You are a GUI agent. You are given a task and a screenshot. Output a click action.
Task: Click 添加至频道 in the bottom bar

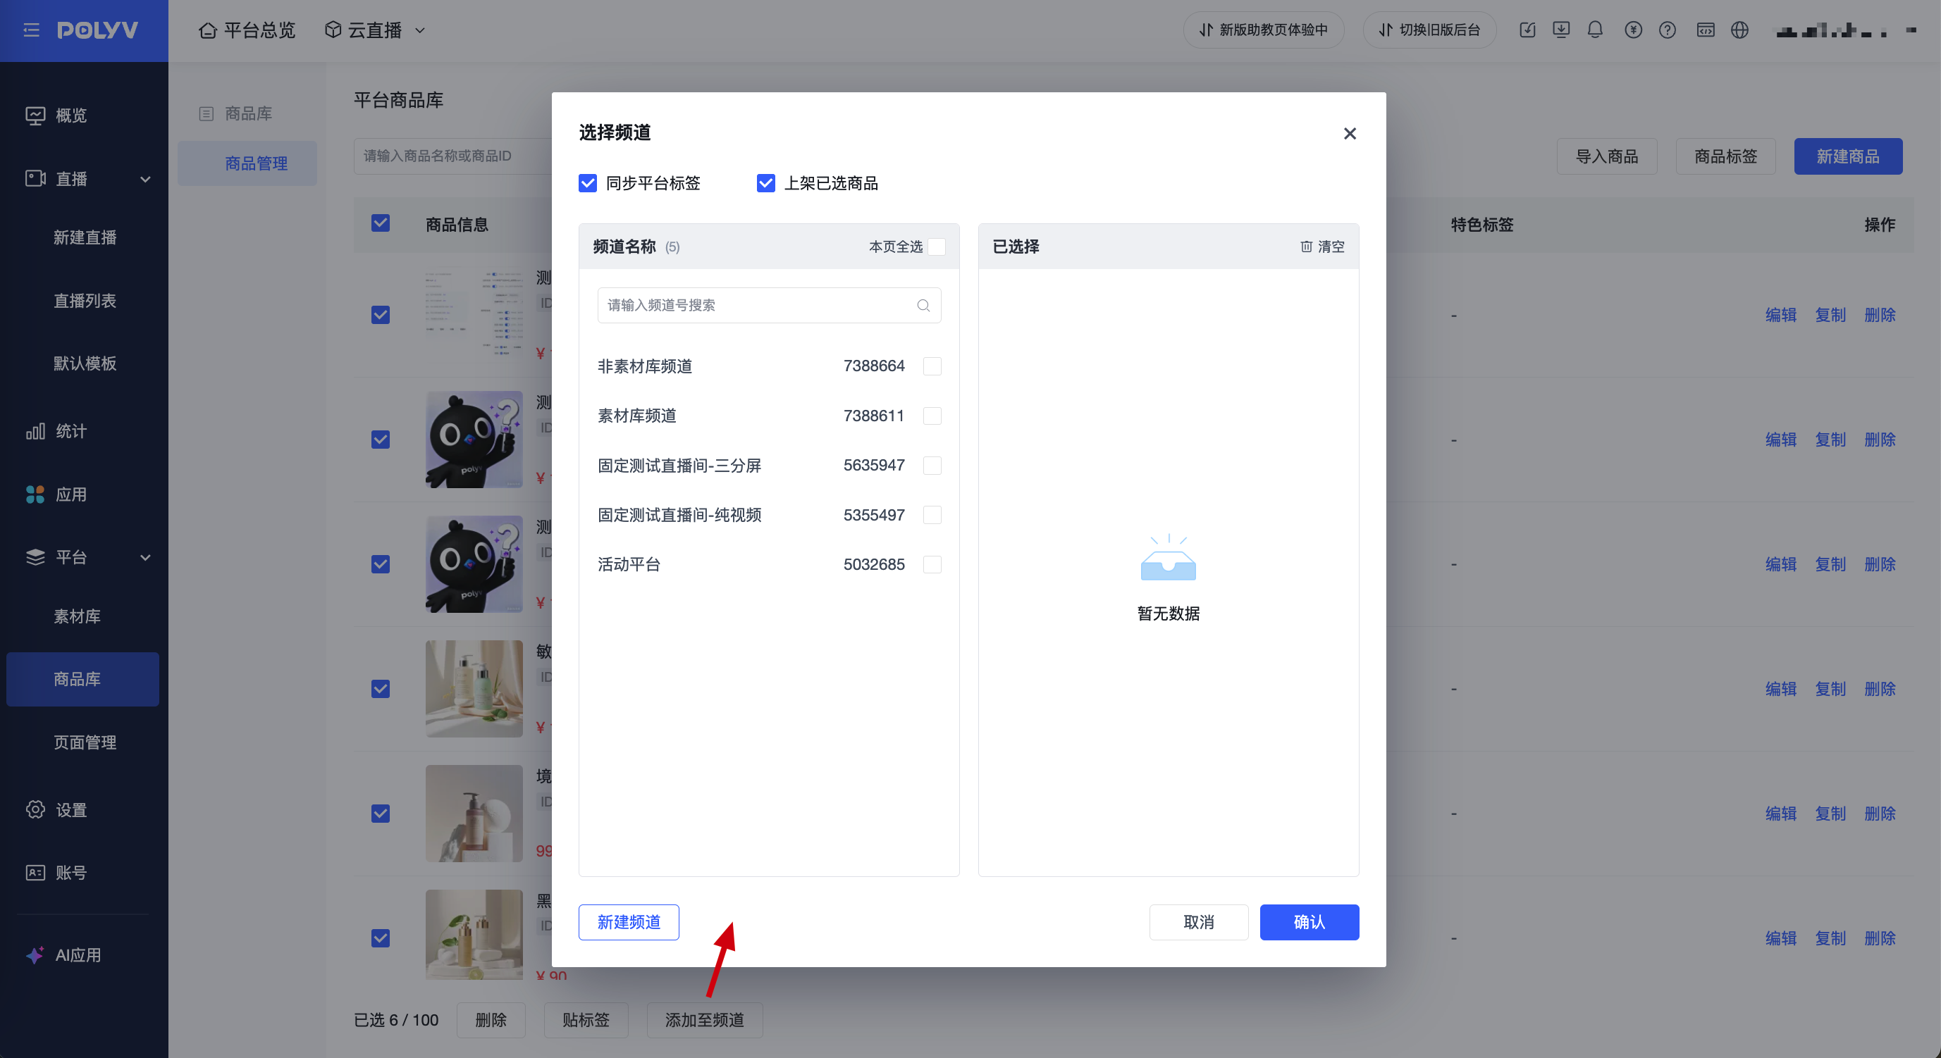click(x=705, y=1019)
